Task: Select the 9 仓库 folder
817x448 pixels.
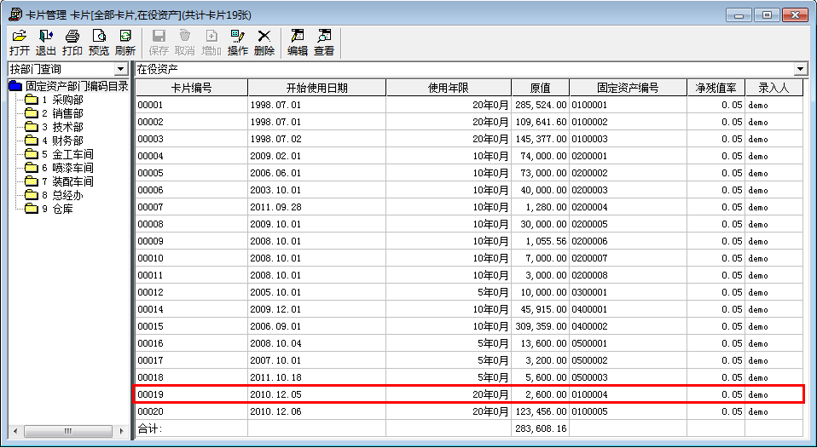Action: click(x=49, y=210)
